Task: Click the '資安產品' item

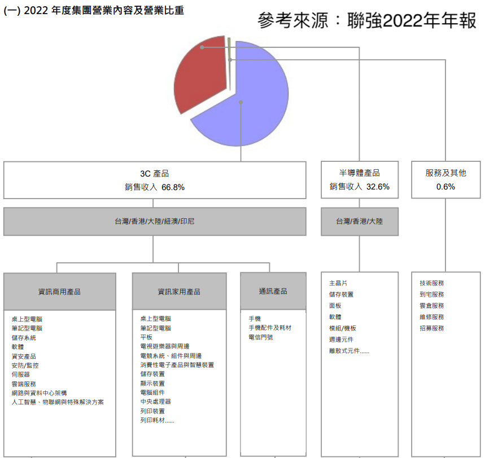Action: [24, 356]
